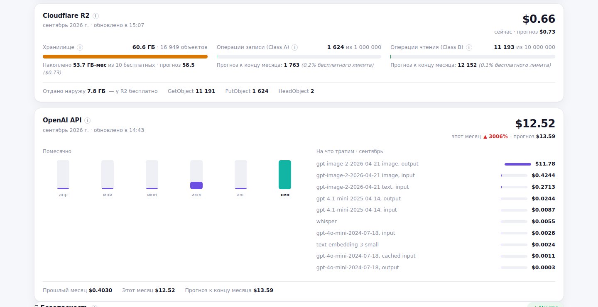598x307 pixels.
Task: Click the 'gpt-4.1-mini-2025-04-14, input' row
Action: pyautogui.click(x=436, y=210)
